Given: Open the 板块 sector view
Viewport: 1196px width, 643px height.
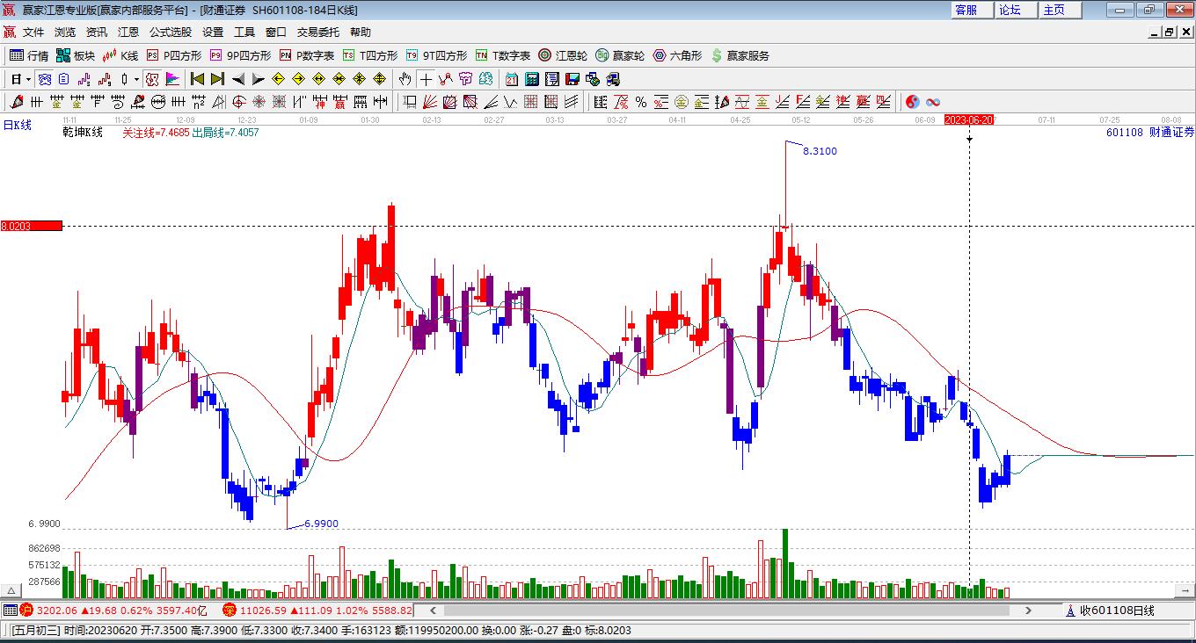Looking at the screenshot, I should pos(76,55).
